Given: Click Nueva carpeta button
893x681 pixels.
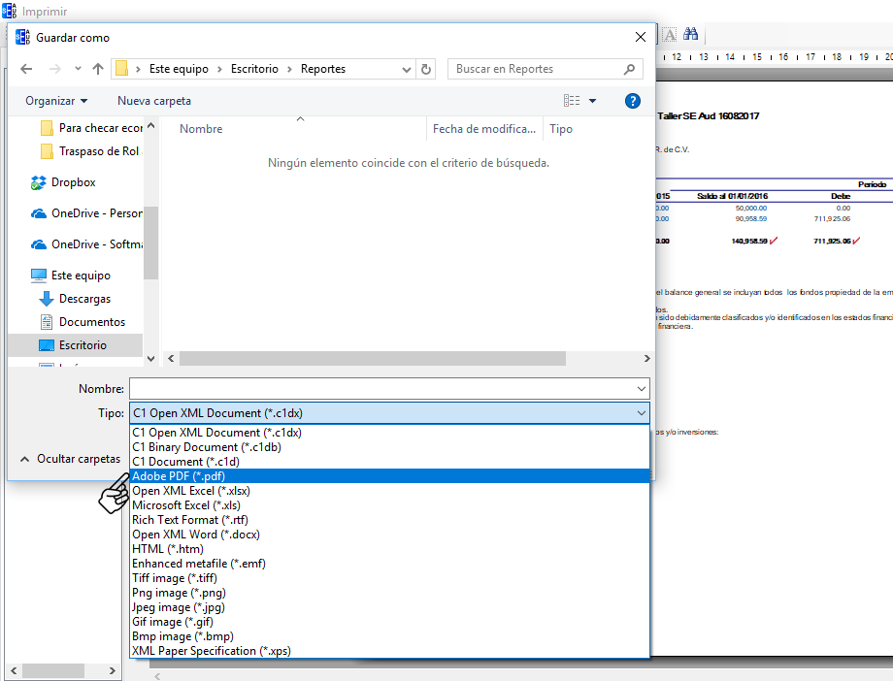Looking at the screenshot, I should [x=154, y=101].
